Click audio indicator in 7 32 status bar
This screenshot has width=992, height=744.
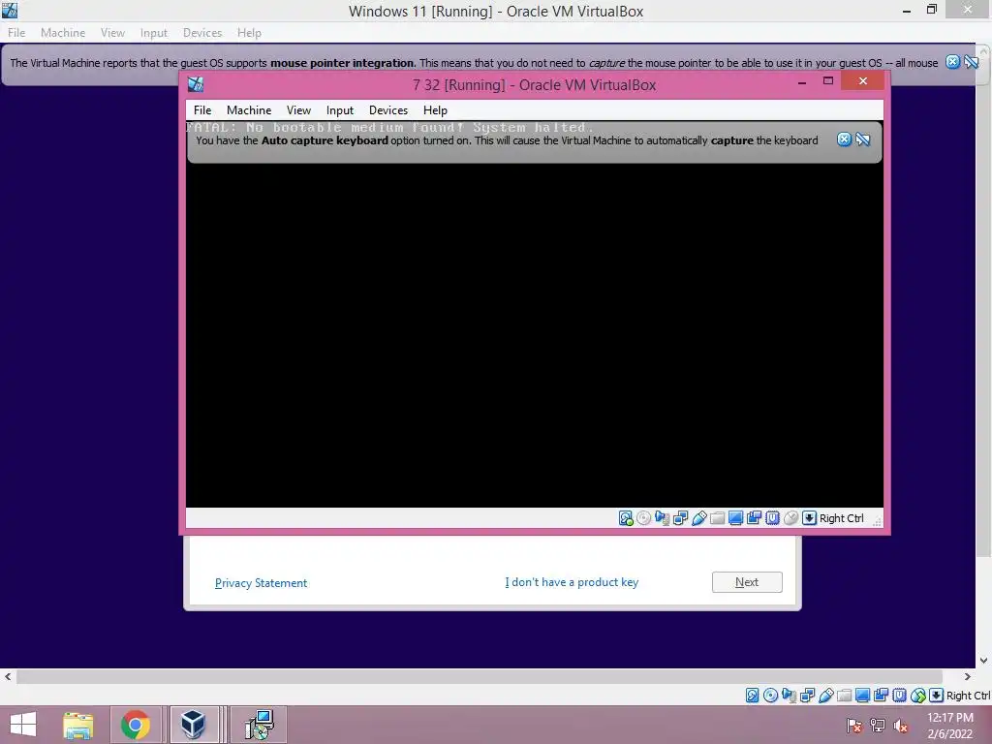[x=663, y=518]
